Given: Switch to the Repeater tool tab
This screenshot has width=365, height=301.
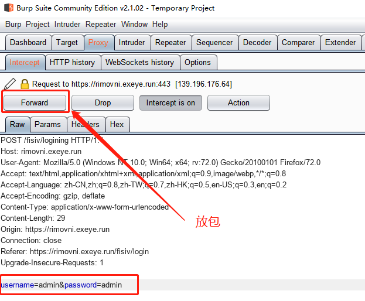Looking at the screenshot, I should point(170,42).
